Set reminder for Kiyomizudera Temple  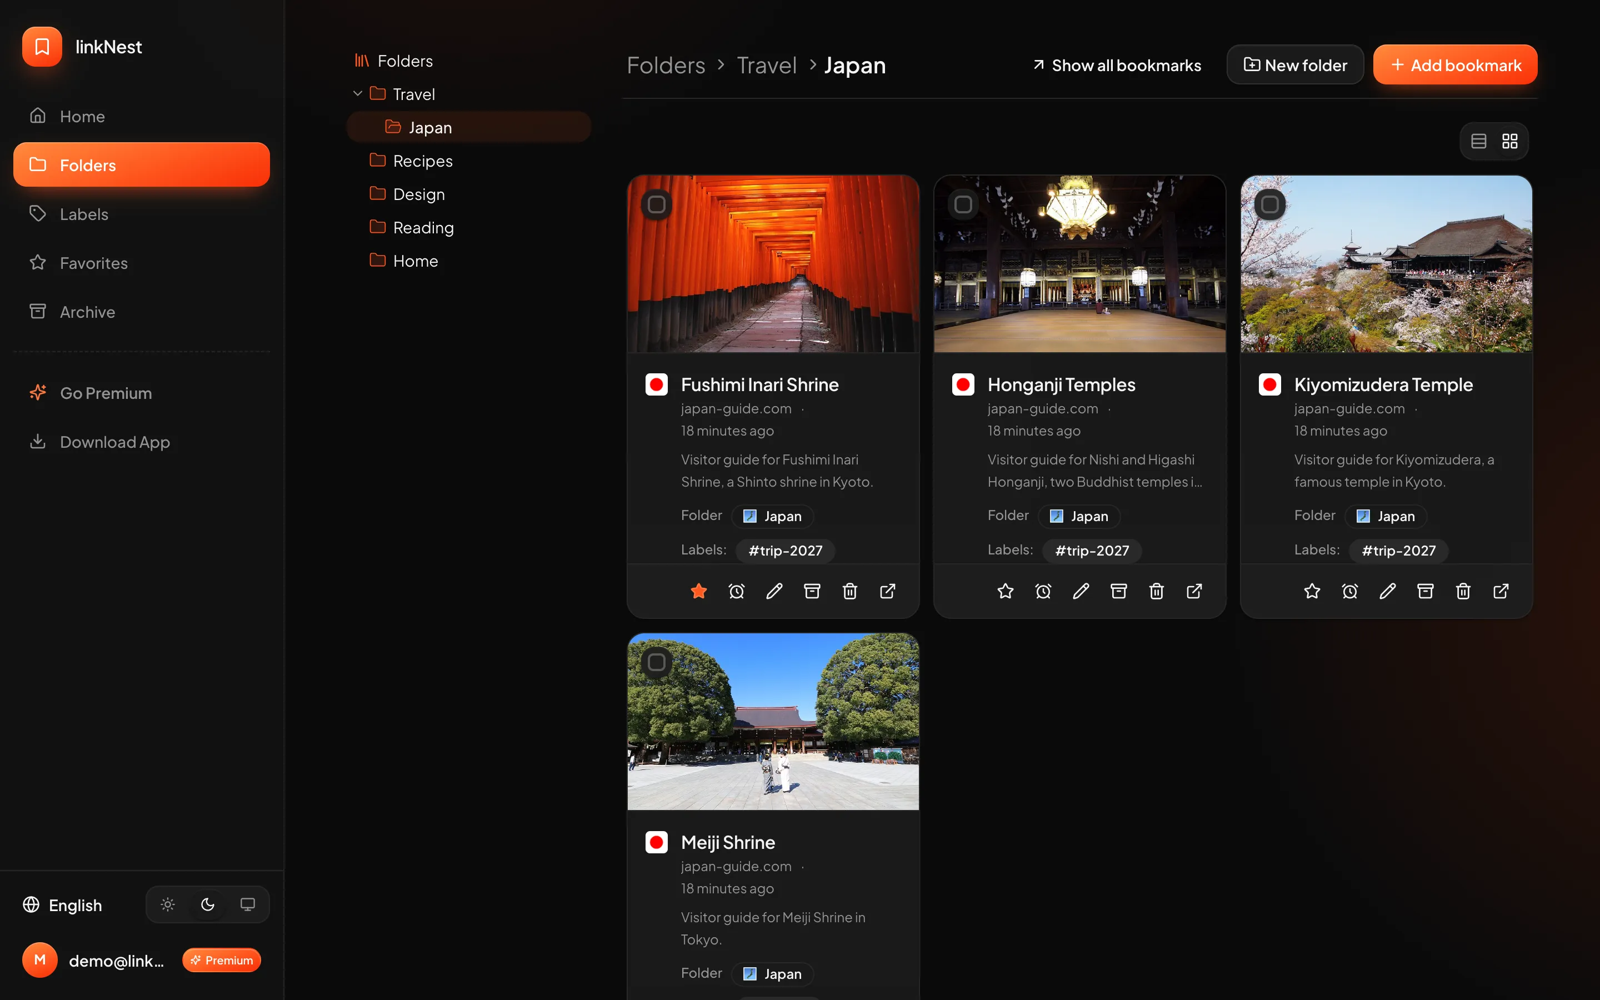[x=1349, y=591]
